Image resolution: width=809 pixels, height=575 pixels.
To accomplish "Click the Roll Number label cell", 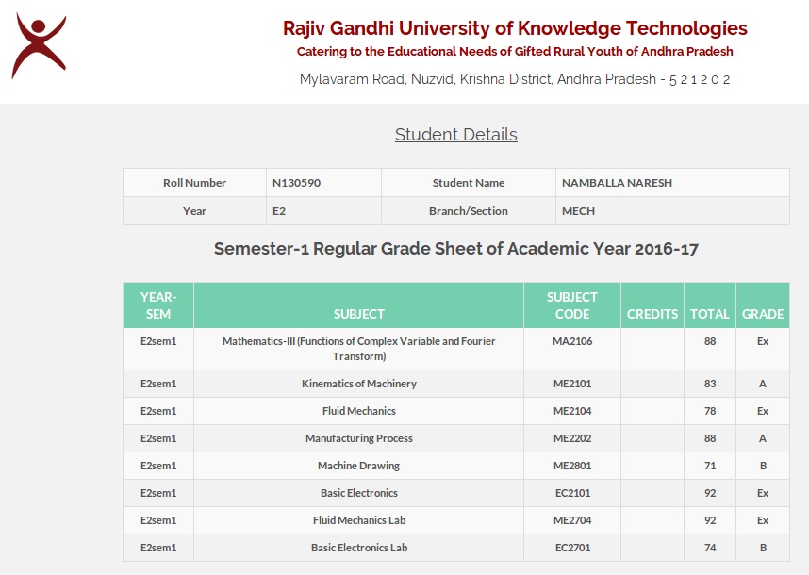I will coord(194,183).
